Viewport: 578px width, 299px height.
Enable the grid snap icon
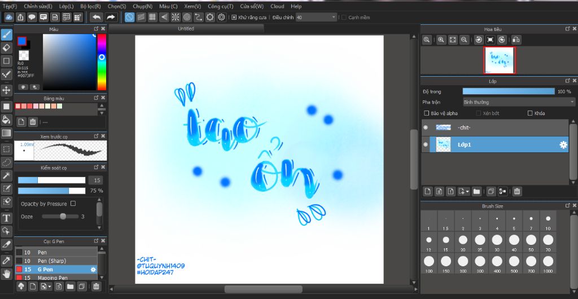click(152, 17)
